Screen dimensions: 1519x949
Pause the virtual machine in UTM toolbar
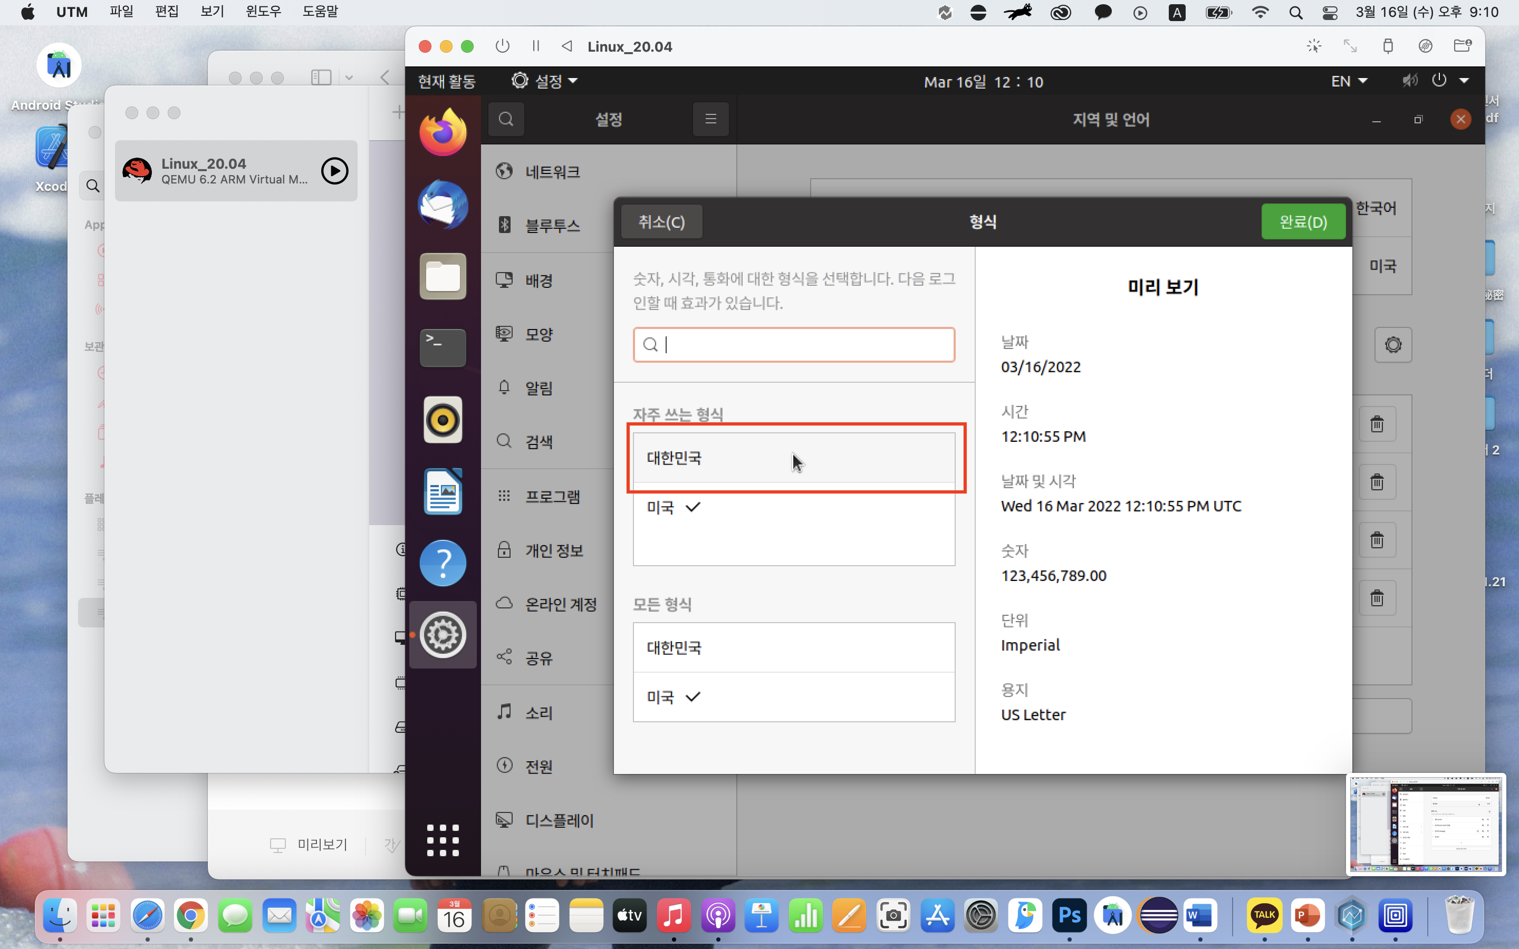tap(535, 46)
